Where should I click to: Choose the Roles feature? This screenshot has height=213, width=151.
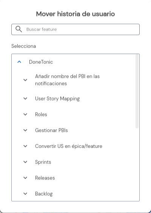41,114
